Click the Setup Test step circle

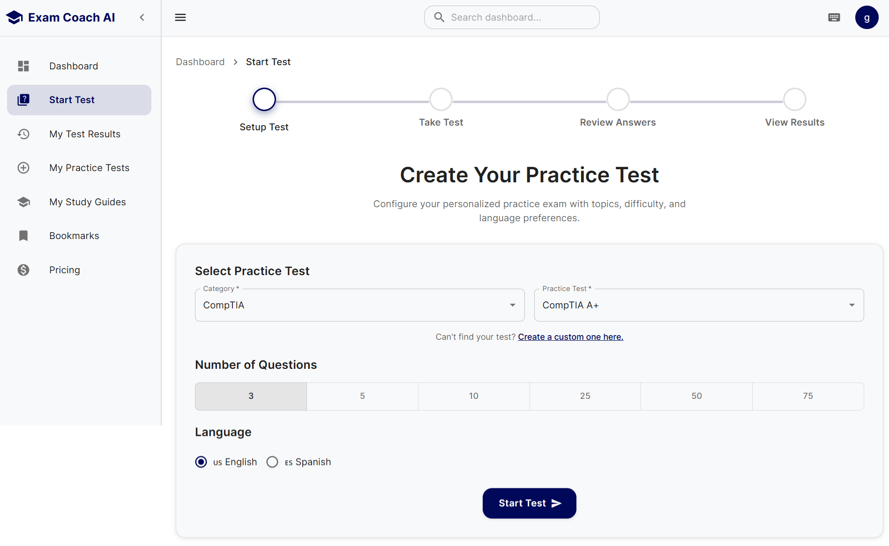coord(264,99)
